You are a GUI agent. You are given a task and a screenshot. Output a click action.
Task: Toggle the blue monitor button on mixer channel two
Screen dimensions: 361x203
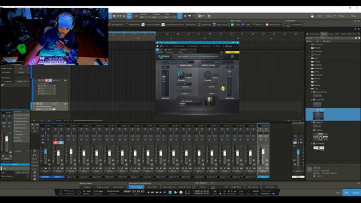click(x=61, y=143)
